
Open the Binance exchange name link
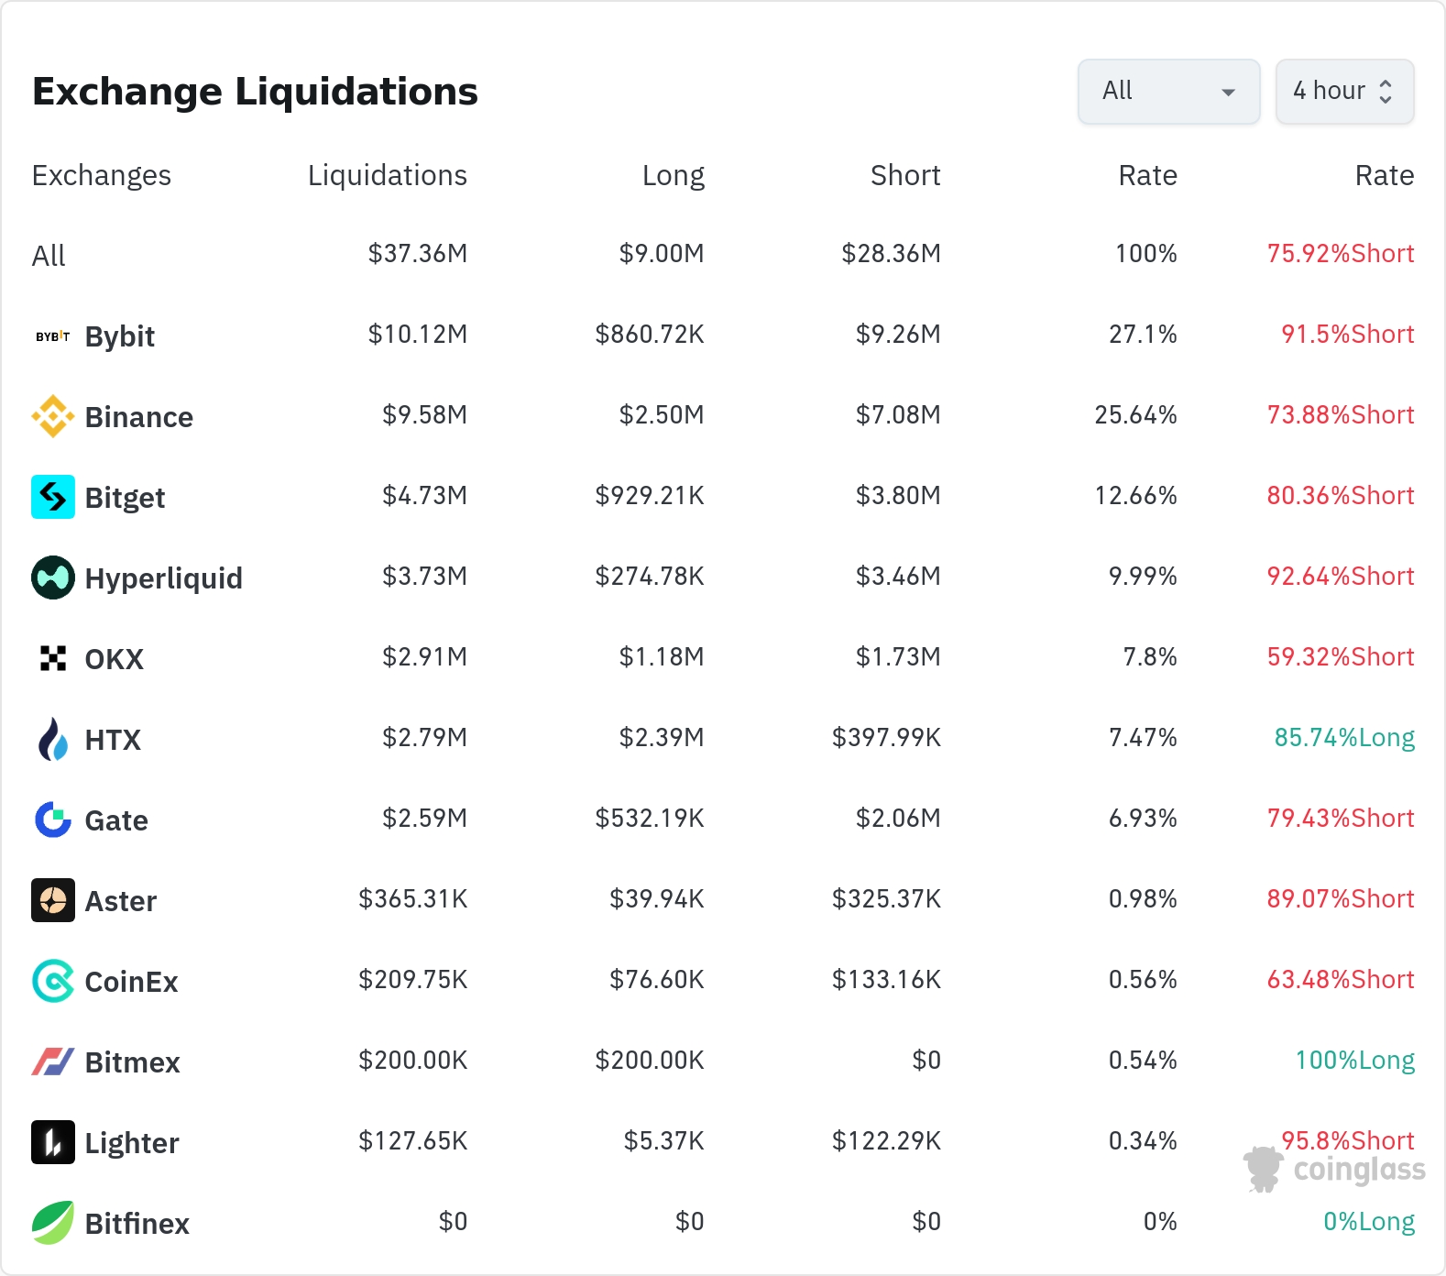coord(138,417)
